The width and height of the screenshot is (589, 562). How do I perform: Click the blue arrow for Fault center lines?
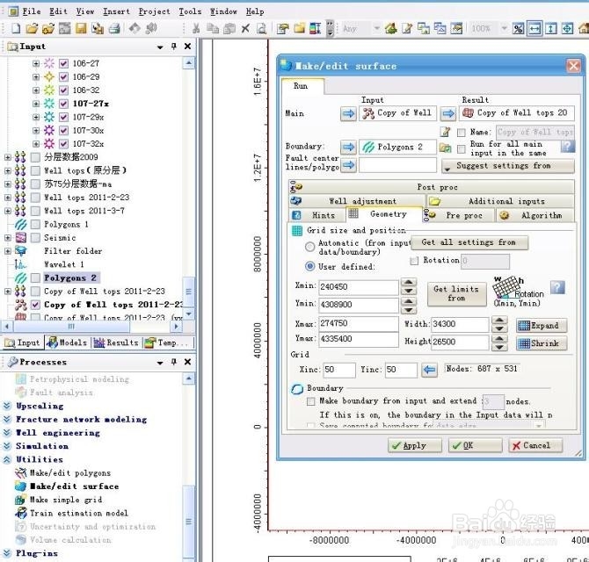(x=348, y=165)
